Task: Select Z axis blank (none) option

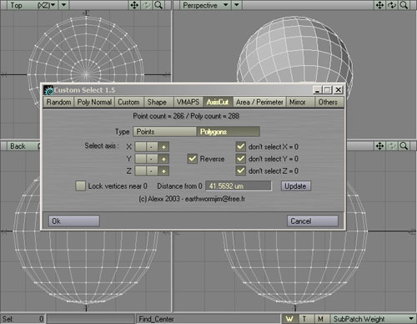Action: click(x=140, y=171)
